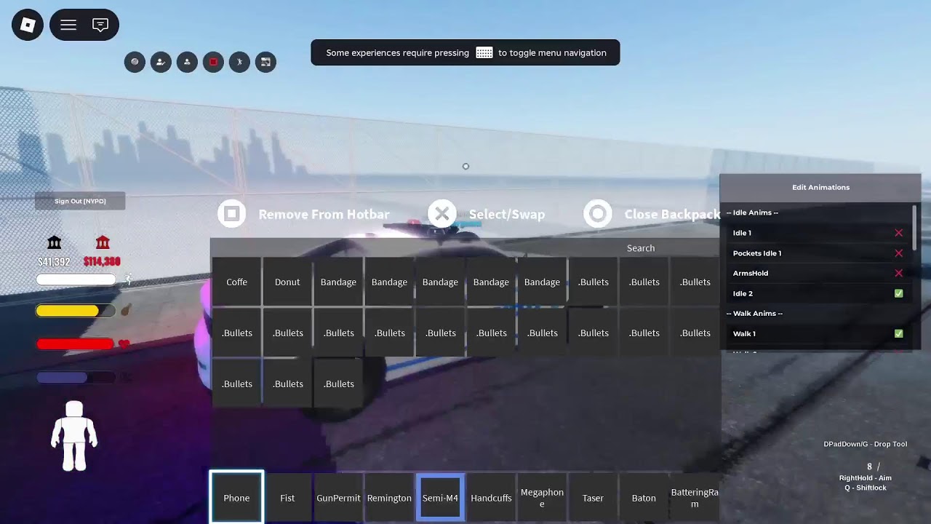Select the Coffe backpack item
This screenshot has height=524, width=931.
point(236,282)
